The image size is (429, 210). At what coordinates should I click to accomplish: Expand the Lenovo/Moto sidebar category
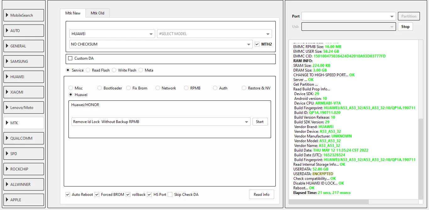click(24, 108)
